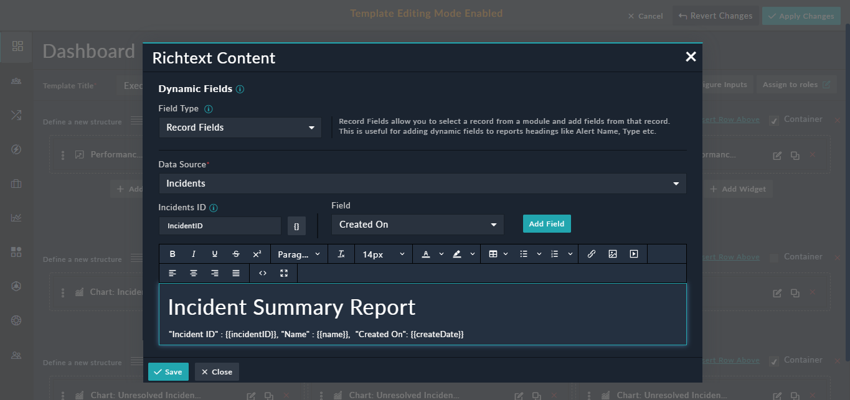Enable the Container checkbox on the top row

[x=773, y=119]
